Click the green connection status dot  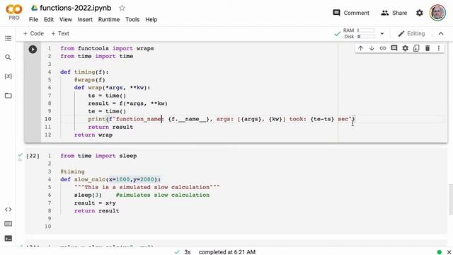pos(440,252)
